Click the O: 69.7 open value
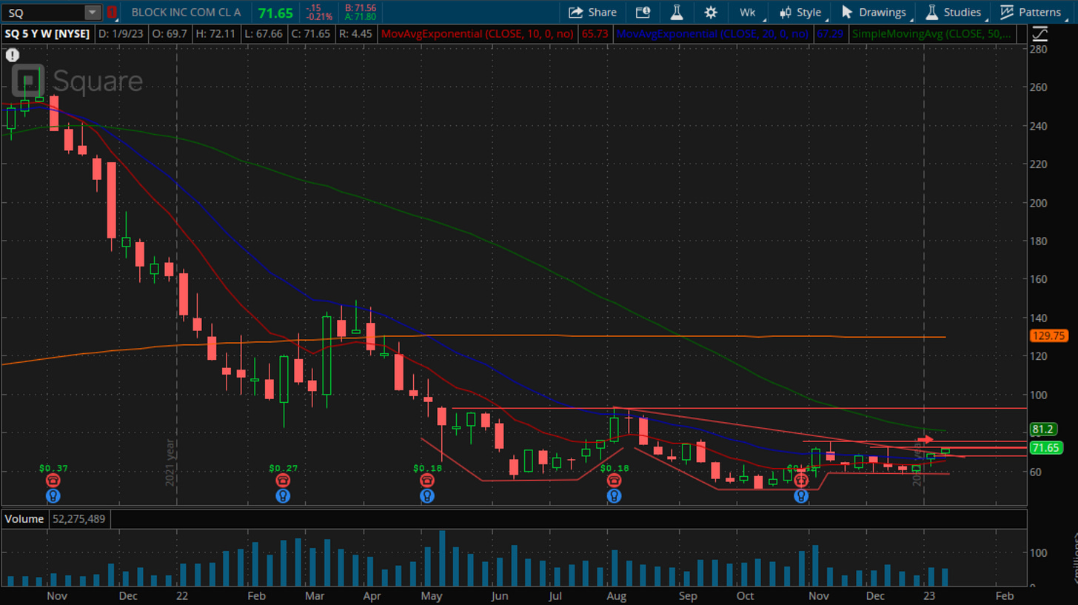The height and width of the screenshot is (605, 1078). click(x=170, y=33)
